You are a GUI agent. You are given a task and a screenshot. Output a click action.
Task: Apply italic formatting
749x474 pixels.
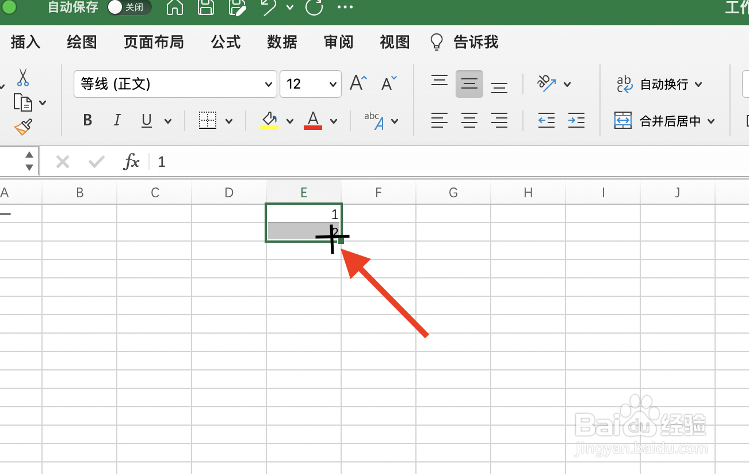pos(117,120)
